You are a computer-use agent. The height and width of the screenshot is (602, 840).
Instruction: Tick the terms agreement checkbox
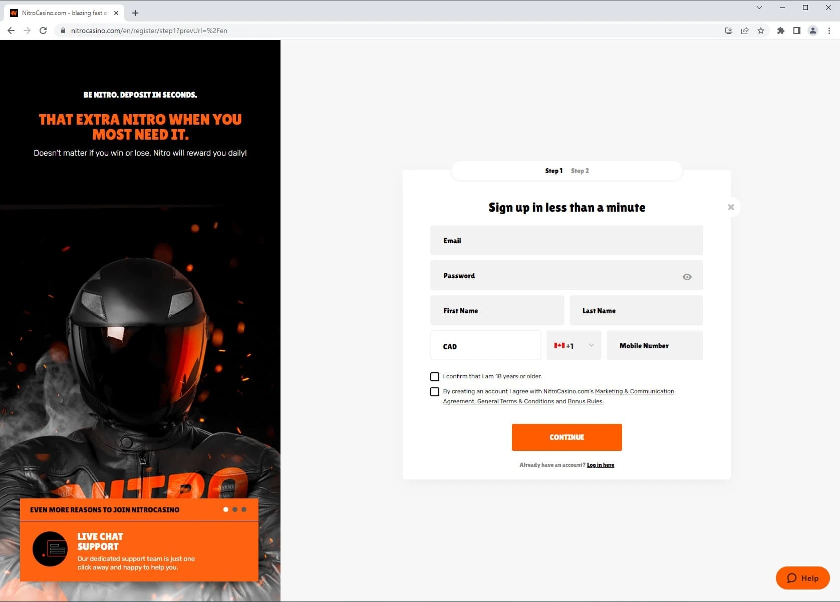pos(435,392)
